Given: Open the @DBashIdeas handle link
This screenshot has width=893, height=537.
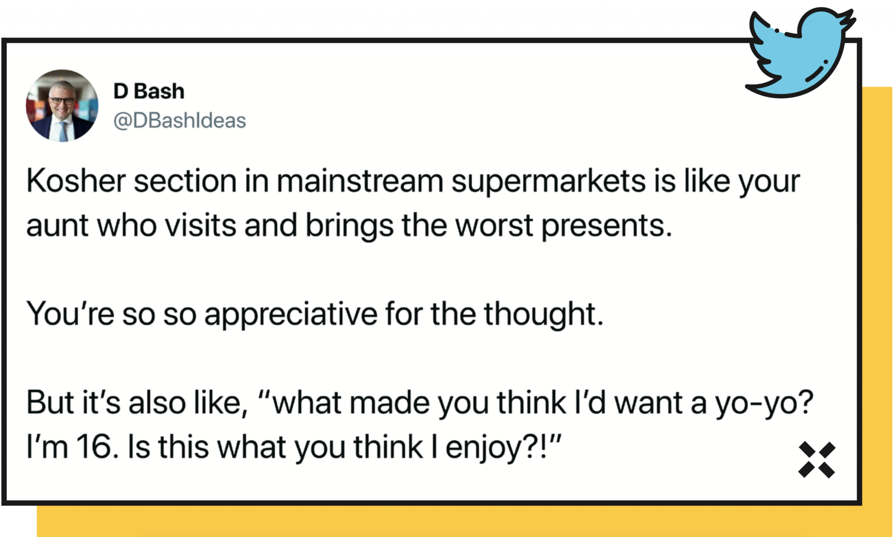Looking at the screenshot, I should tap(180, 121).
